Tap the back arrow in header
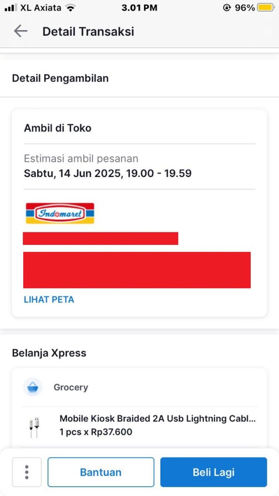279x496 pixels. click(20, 31)
